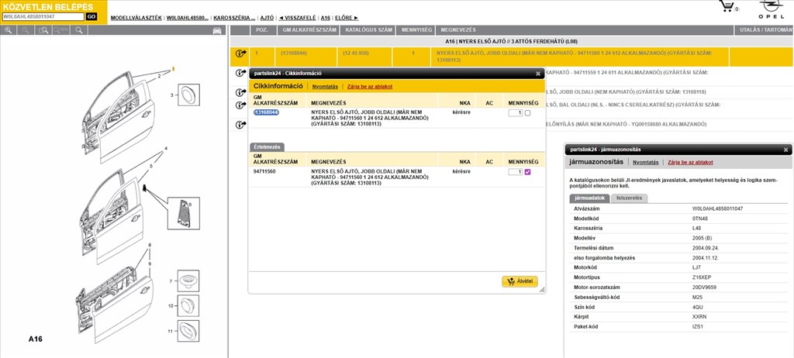Image resolution: width=794 pixels, height=358 pixels.
Task: Click the Opel logo
Action: [x=771, y=9]
